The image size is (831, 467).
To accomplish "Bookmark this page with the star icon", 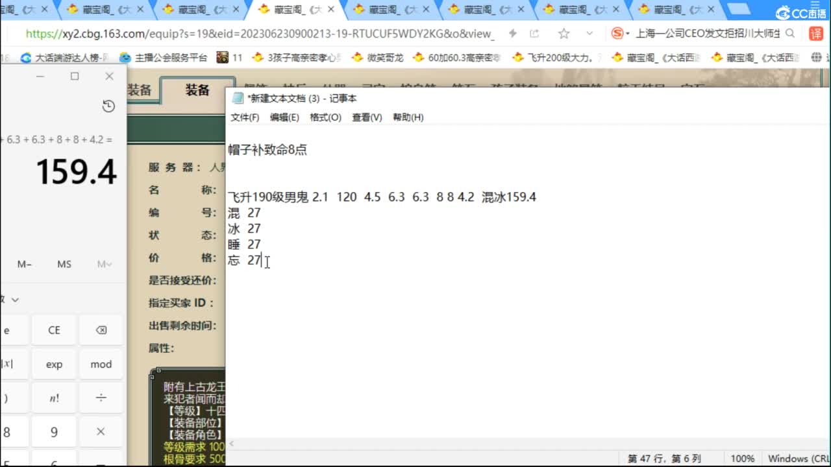I will click(x=564, y=34).
